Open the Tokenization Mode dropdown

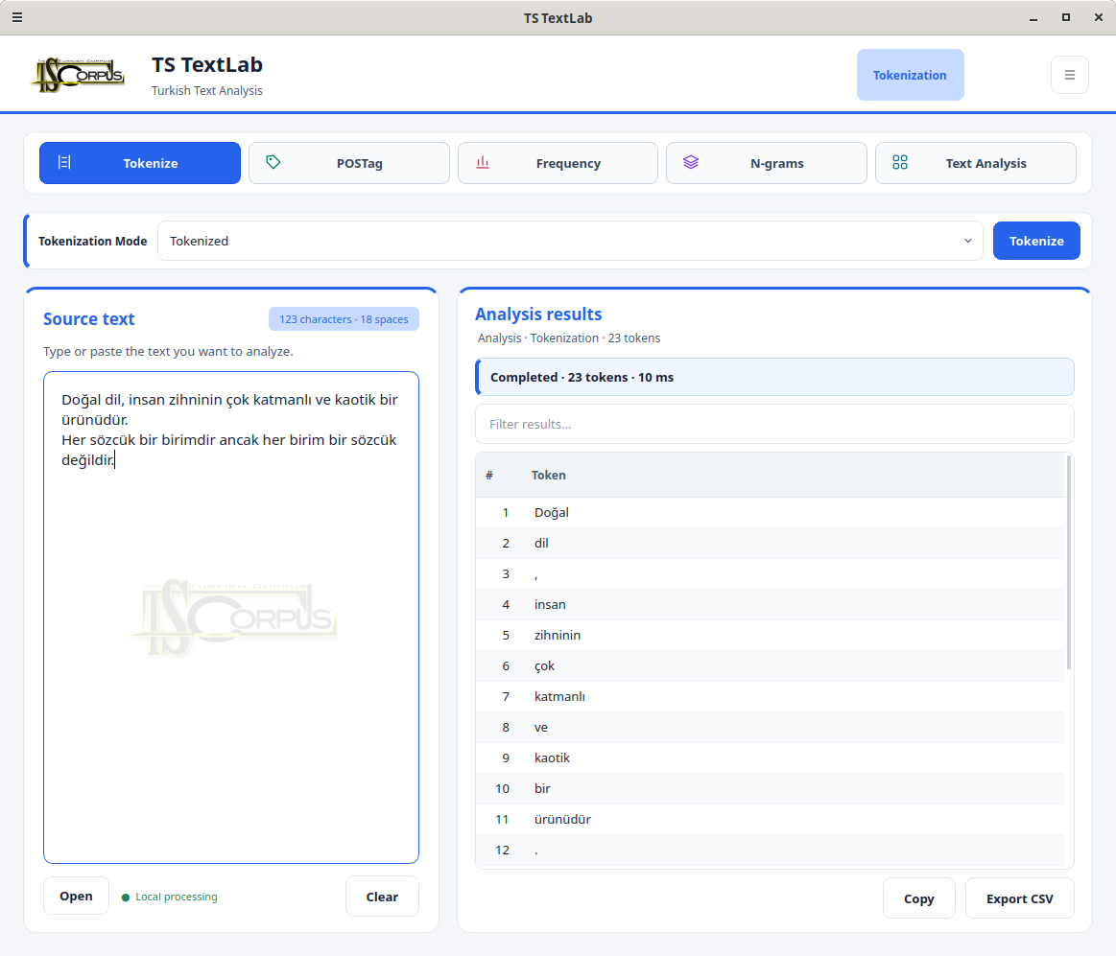(570, 241)
